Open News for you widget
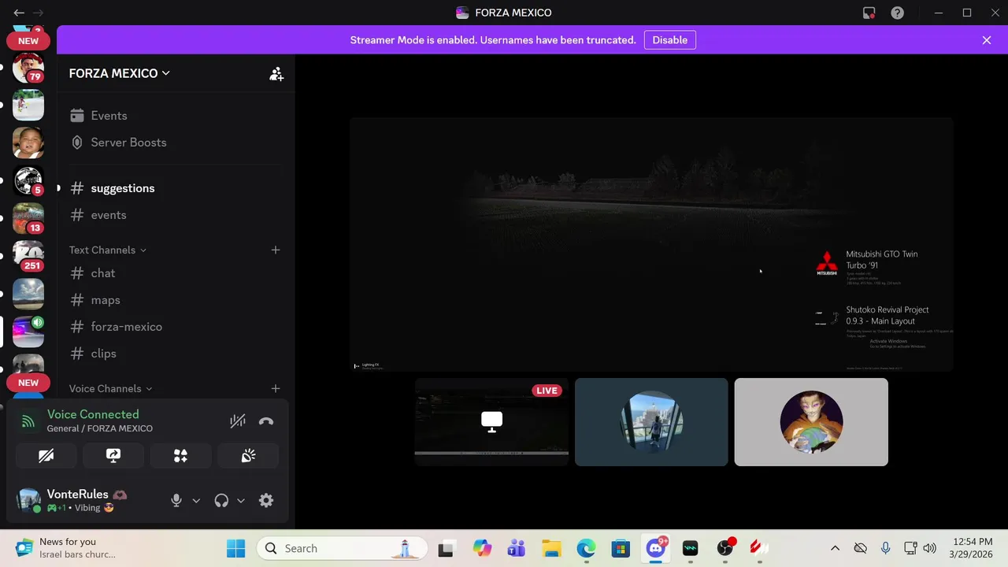 pyautogui.click(x=66, y=548)
